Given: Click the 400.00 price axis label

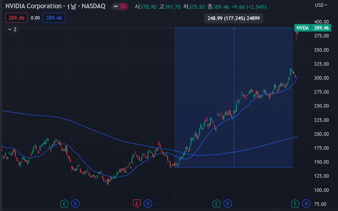Looking at the screenshot, I should tap(322, 22).
